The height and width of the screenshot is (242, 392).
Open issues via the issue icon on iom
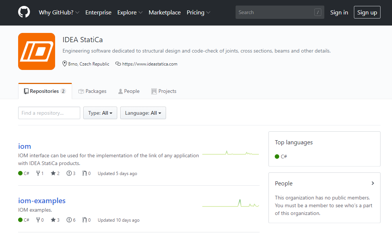click(68, 173)
